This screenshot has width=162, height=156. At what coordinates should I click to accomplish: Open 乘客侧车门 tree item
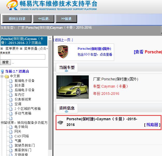click(23, 150)
